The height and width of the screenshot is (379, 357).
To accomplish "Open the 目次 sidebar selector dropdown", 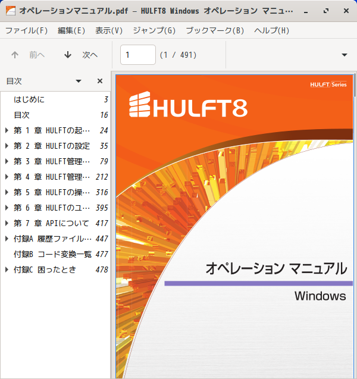I will coord(79,81).
